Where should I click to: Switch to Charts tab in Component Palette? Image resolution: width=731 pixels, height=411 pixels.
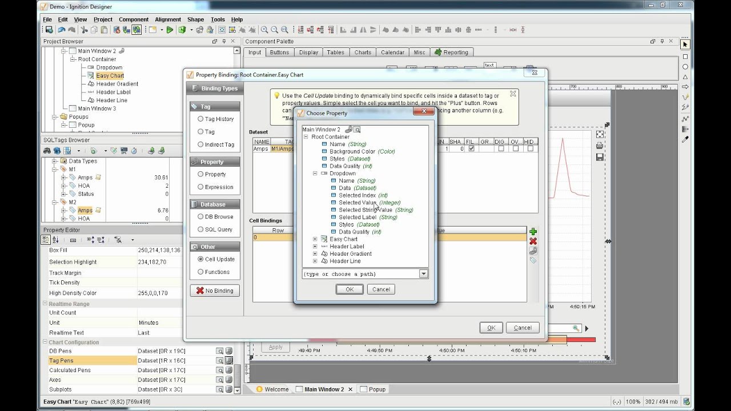[363, 52]
